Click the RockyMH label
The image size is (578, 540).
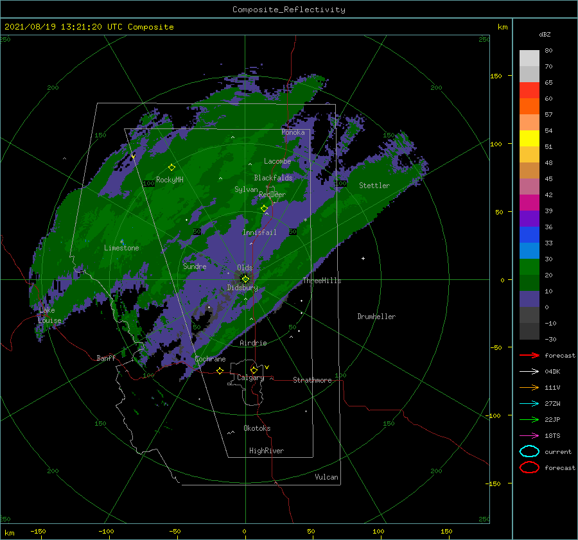170,180
